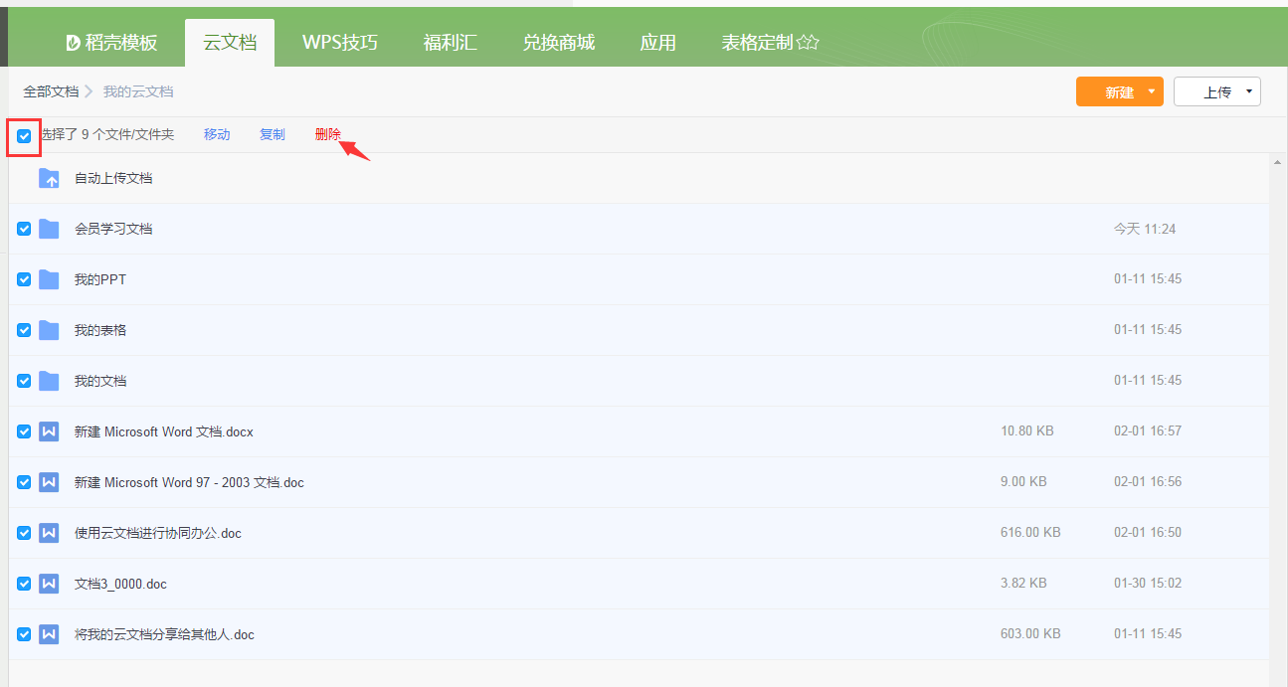Image resolution: width=1288 pixels, height=687 pixels.
Task: Click Word icon of 文档3_0000.doc
Action: coord(49,584)
